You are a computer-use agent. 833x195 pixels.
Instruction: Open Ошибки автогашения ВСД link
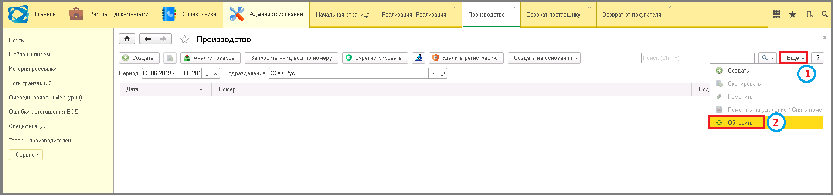tap(44, 112)
